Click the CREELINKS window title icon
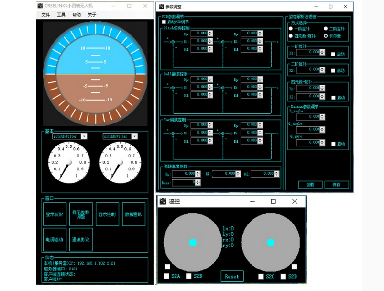This screenshot has height=291, width=384. [x=40, y=6]
